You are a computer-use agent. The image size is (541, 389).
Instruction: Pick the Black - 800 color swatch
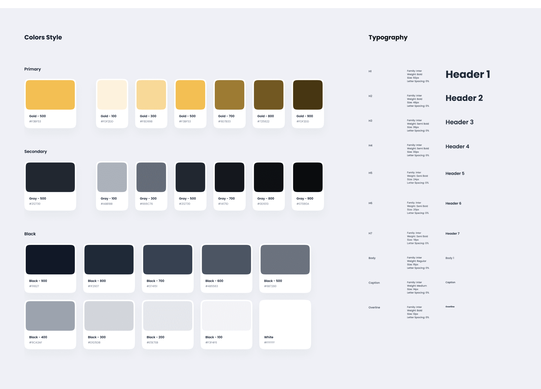pos(109,260)
